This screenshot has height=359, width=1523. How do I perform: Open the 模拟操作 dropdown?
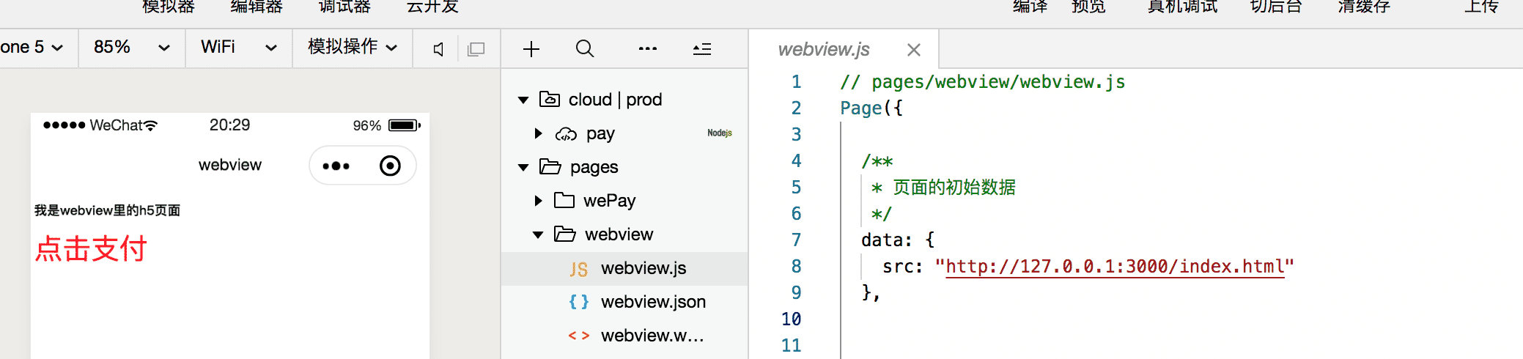[x=353, y=48]
